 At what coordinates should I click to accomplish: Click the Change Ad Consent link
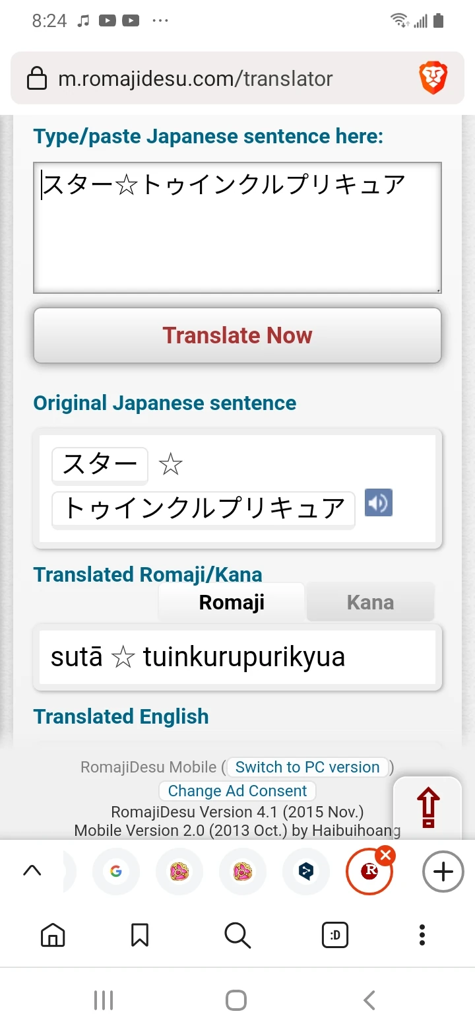(x=237, y=790)
